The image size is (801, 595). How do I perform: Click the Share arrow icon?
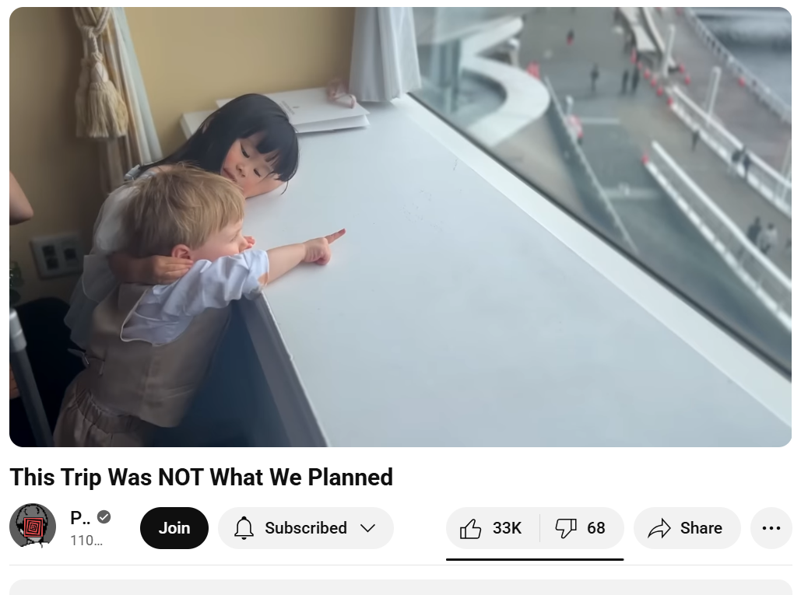pos(659,528)
